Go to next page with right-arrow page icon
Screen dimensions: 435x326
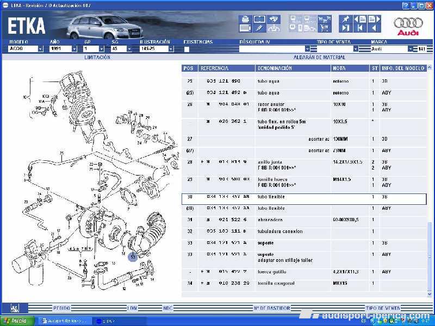(374, 19)
